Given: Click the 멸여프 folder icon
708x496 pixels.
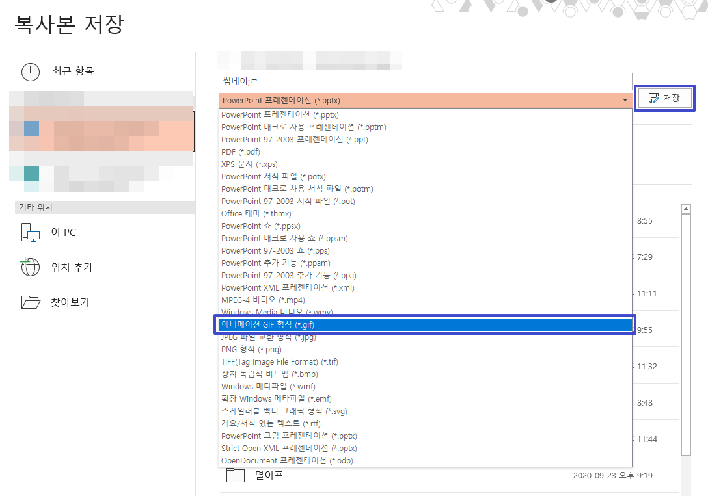Looking at the screenshot, I should pyautogui.click(x=236, y=475).
